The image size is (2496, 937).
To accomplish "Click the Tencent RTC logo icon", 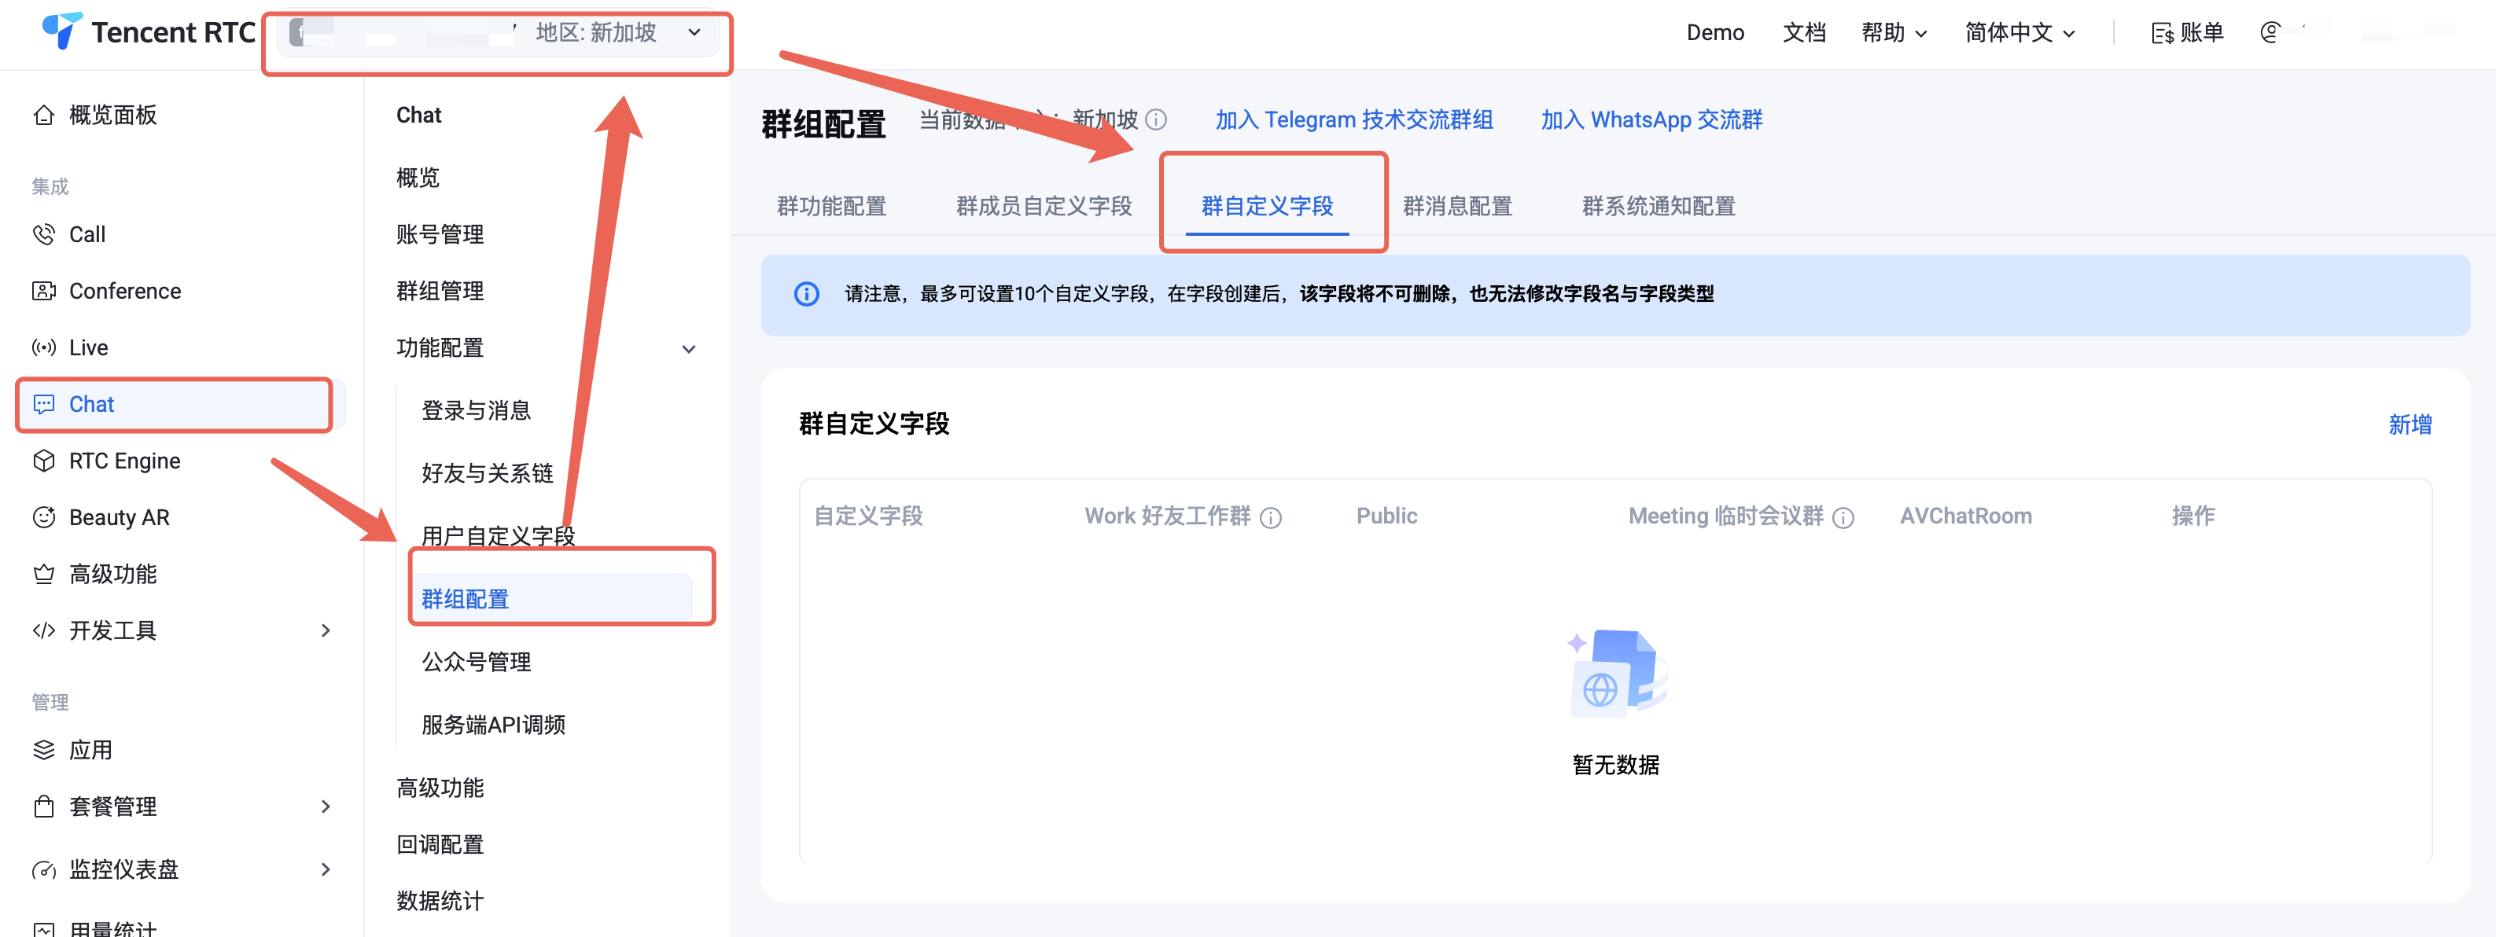I will click(x=61, y=31).
